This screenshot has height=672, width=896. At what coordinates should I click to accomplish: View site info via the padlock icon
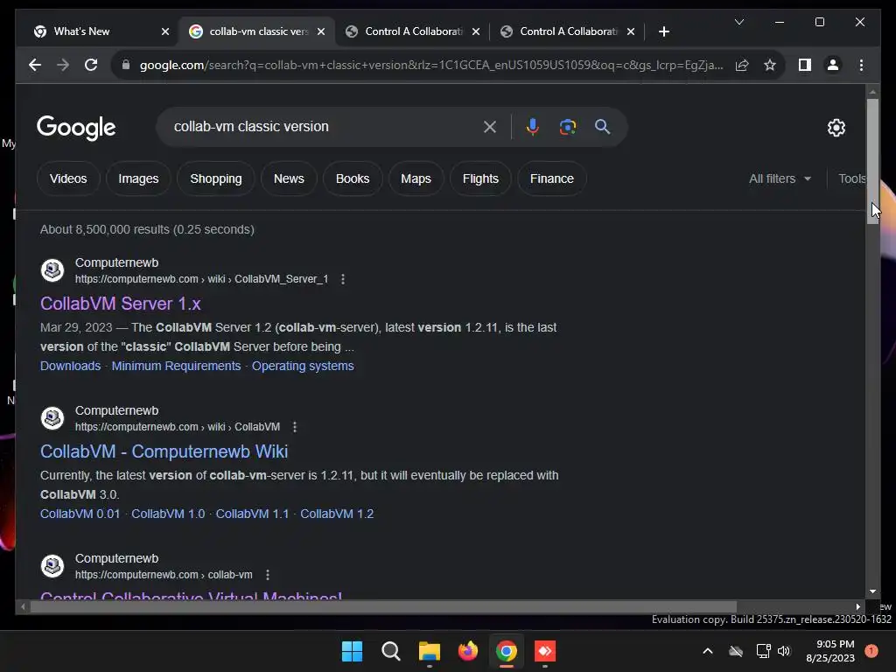(x=126, y=65)
